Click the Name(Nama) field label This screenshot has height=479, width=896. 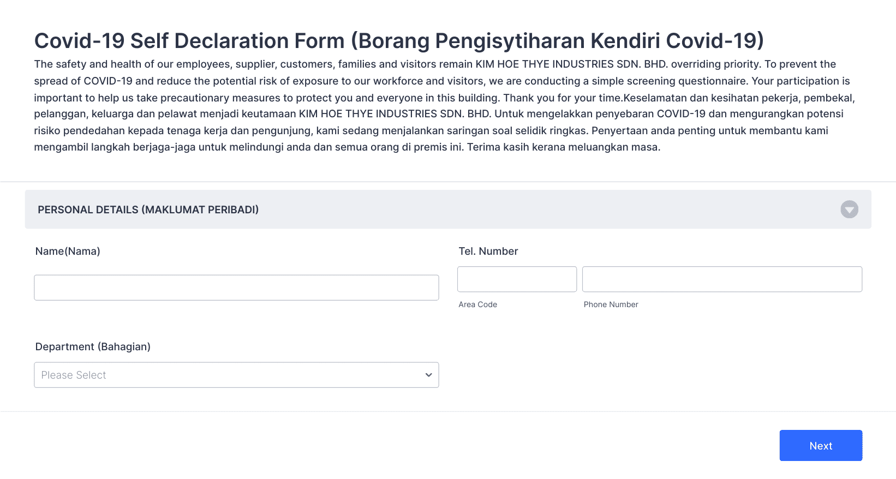tap(68, 251)
